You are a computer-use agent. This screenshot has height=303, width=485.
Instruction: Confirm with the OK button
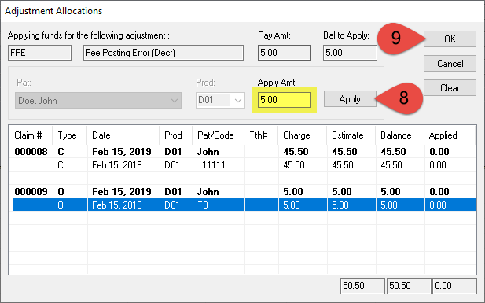click(450, 39)
